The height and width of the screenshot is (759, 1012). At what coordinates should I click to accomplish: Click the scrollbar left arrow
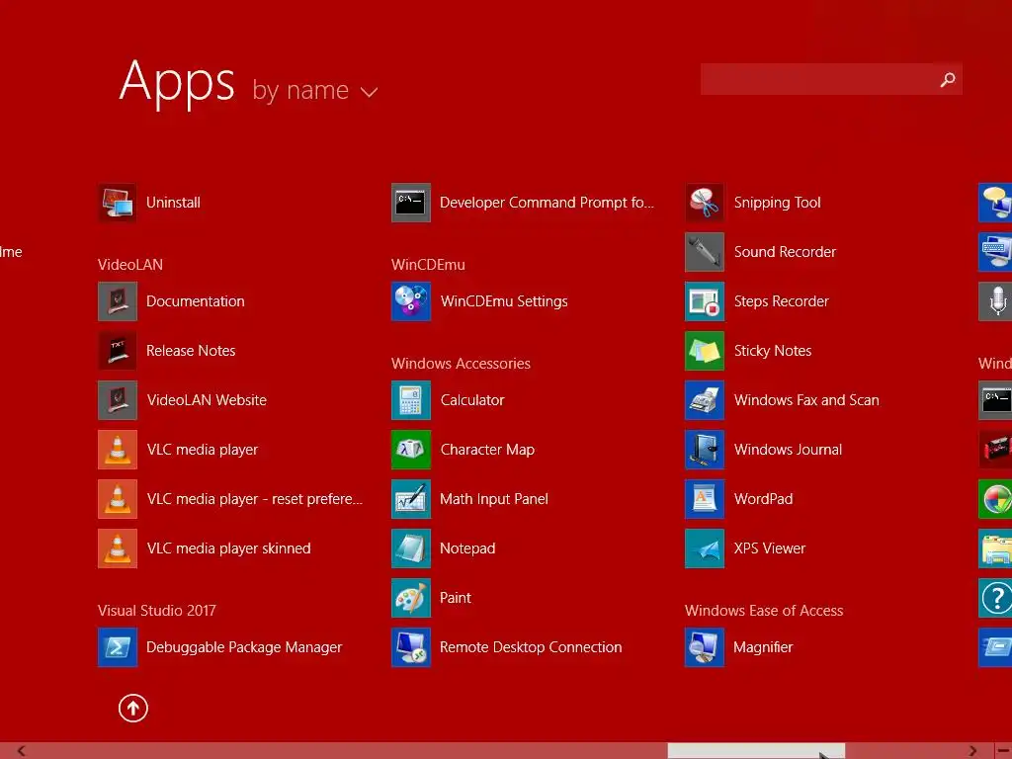(21, 751)
